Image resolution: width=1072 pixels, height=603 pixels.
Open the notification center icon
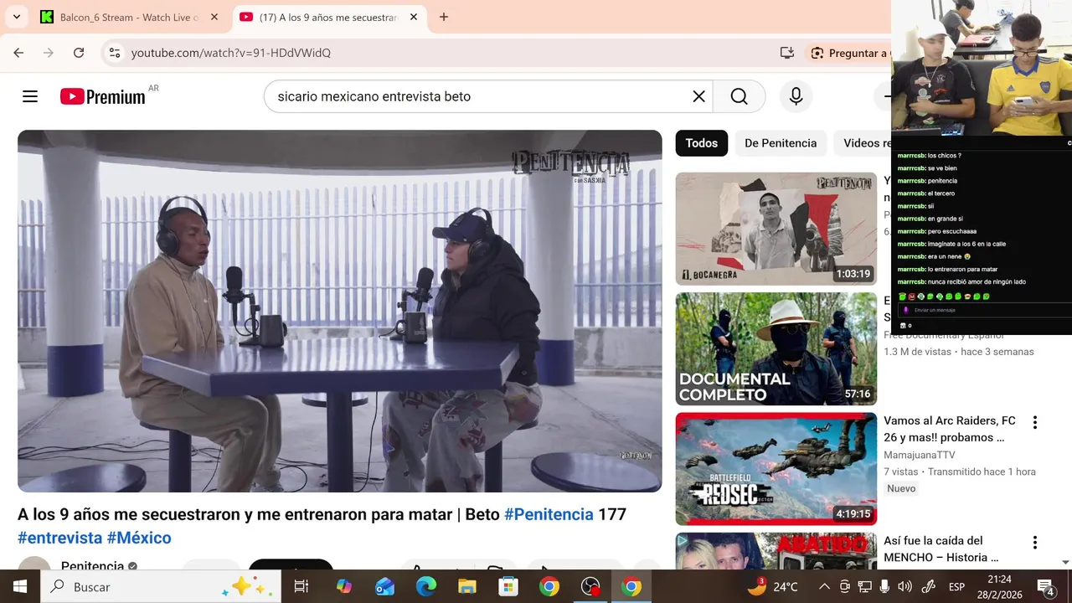(x=1046, y=587)
